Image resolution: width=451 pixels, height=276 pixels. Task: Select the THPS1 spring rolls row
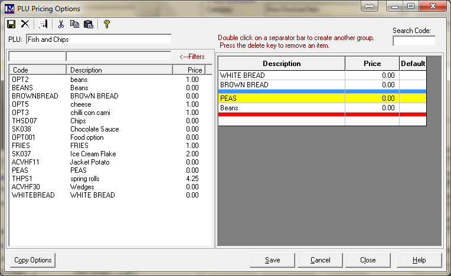point(110,179)
